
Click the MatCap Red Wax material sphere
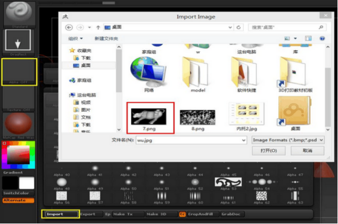coord(19,127)
